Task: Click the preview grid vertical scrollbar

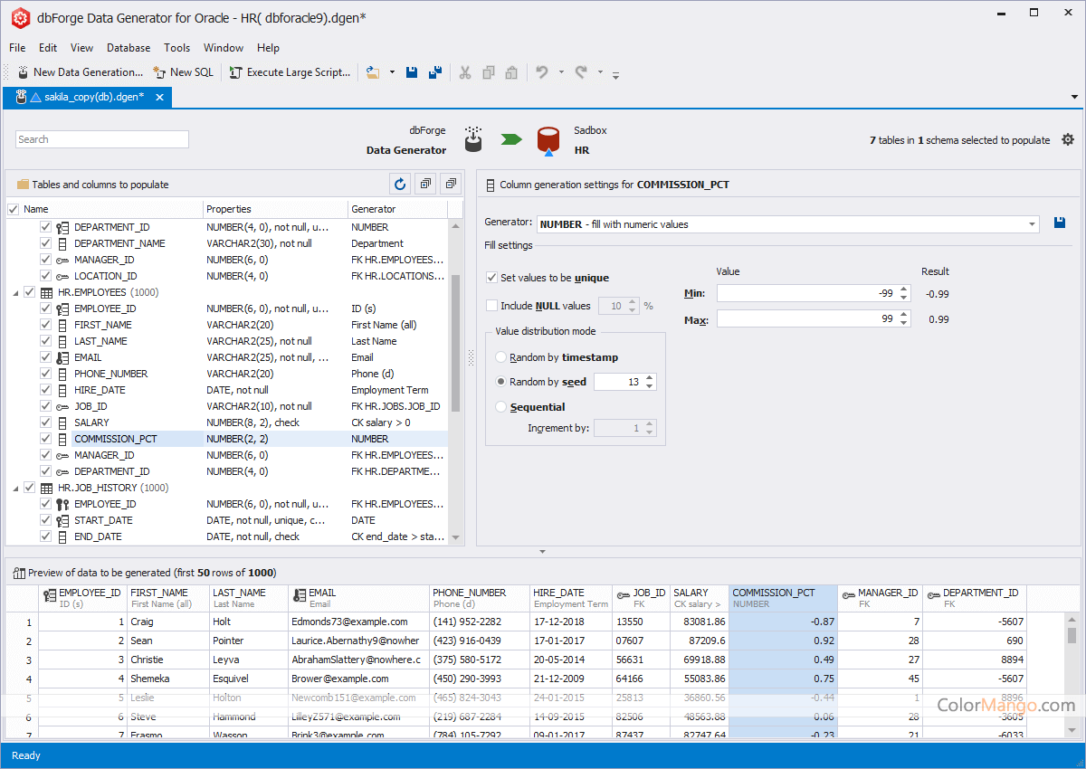Action: coord(1072,635)
